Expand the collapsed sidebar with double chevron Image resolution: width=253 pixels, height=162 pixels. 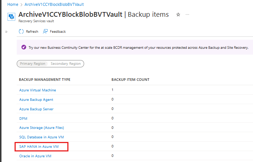[x=6, y=32]
